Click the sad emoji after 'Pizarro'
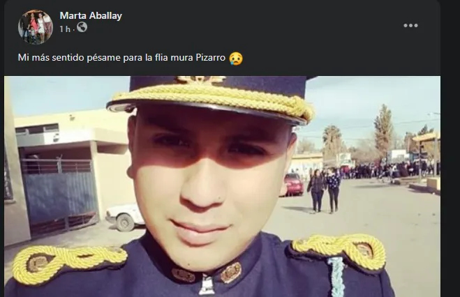This screenshot has height=297, width=460. pyautogui.click(x=236, y=59)
